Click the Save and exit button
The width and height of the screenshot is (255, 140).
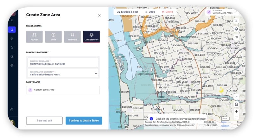[x=44, y=121]
